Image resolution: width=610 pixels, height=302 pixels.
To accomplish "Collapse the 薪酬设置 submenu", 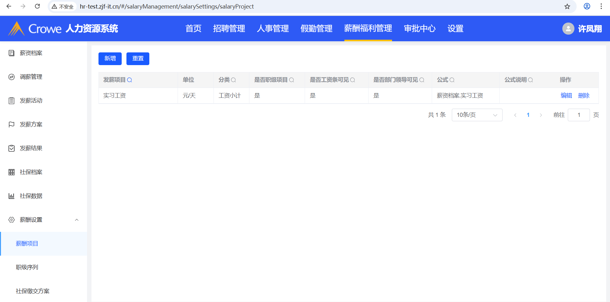I will pyautogui.click(x=77, y=220).
